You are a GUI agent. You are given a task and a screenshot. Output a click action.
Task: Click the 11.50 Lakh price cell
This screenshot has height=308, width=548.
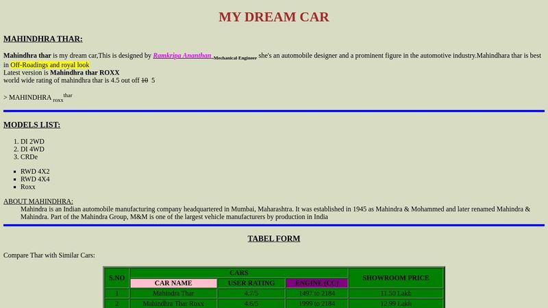click(396, 294)
